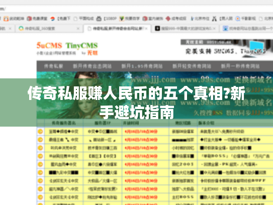273x205 pixels.
Task: Click the red open time in 回忆2003 row
Action: click(141, 164)
